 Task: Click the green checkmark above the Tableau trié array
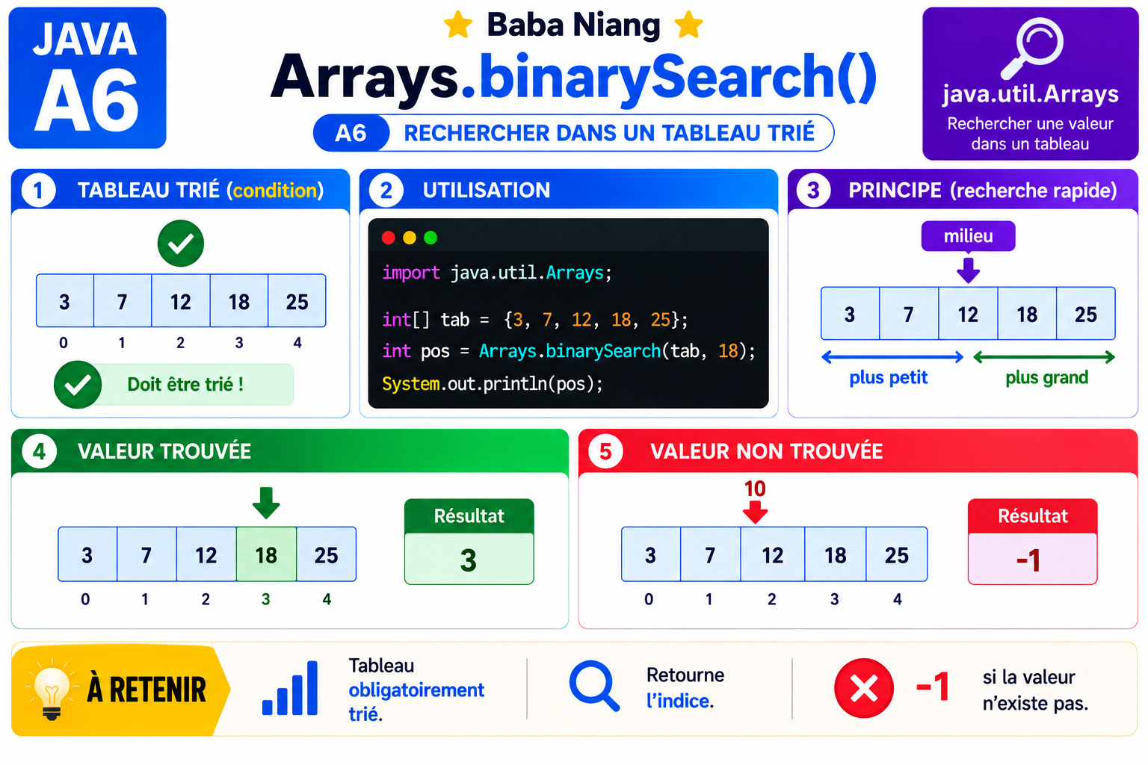pos(181,244)
